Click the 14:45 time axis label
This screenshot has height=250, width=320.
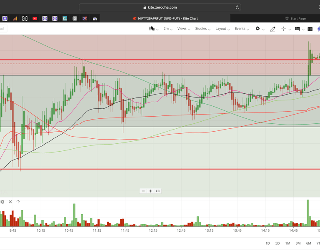(x=293, y=230)
